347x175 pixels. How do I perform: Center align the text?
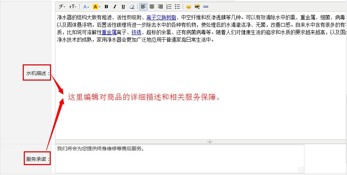tap(152, 7)
